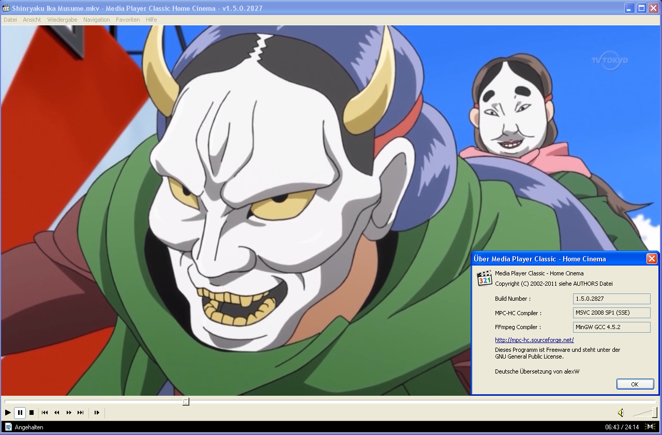Image resolution: width=662 pixels, height=435 pixels.
Task: Skip back to the previous file or chapter
Action: 45,412
